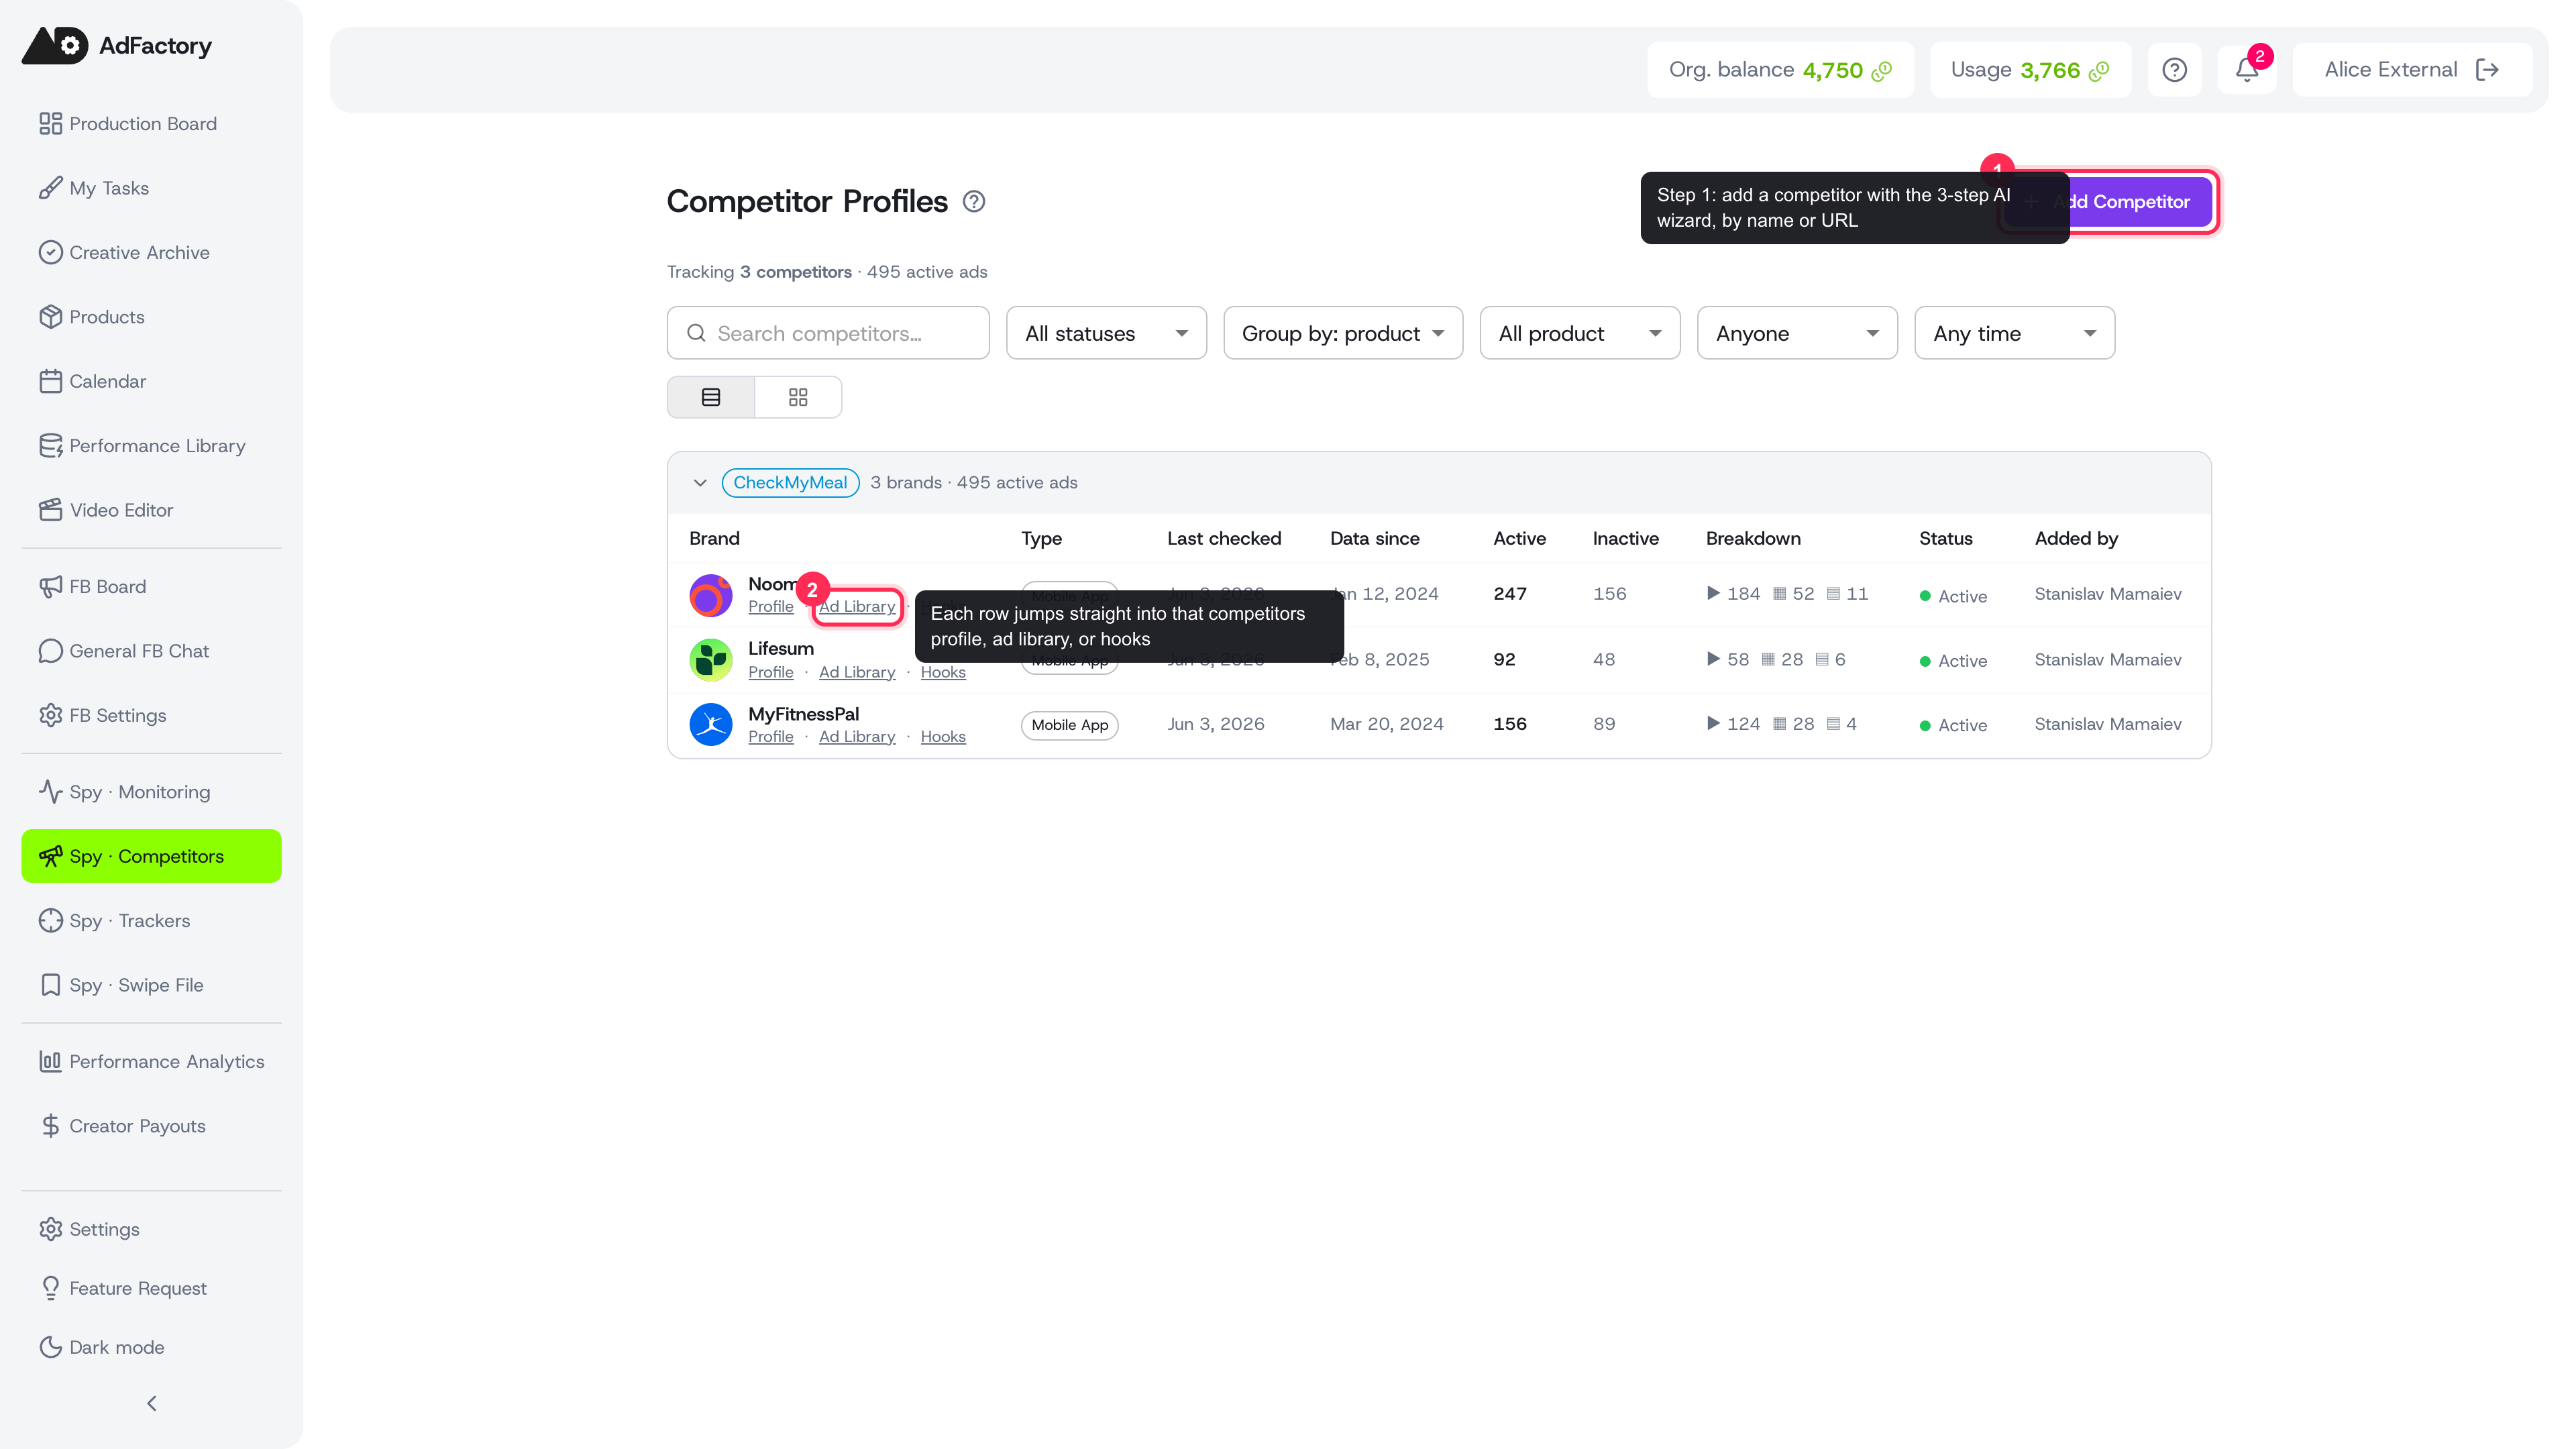Open the All statuses dropdown
The image size is (2576, 1449).
(1106, 333)
